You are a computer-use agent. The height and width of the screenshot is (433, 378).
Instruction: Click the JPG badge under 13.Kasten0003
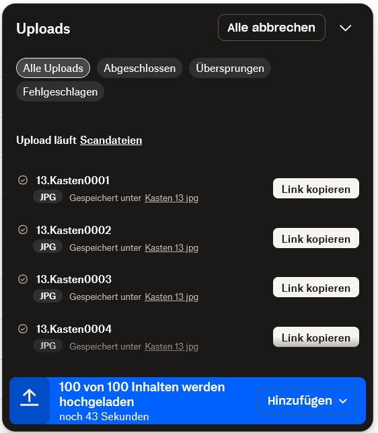(x=48, y=296)
